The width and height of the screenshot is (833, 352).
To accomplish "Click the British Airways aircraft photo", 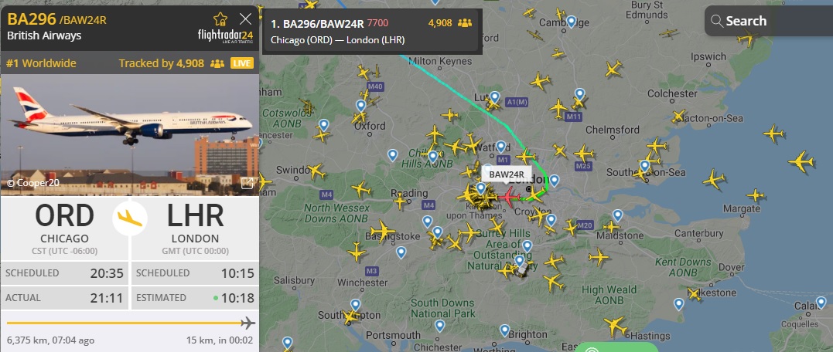I will point(130,134).
